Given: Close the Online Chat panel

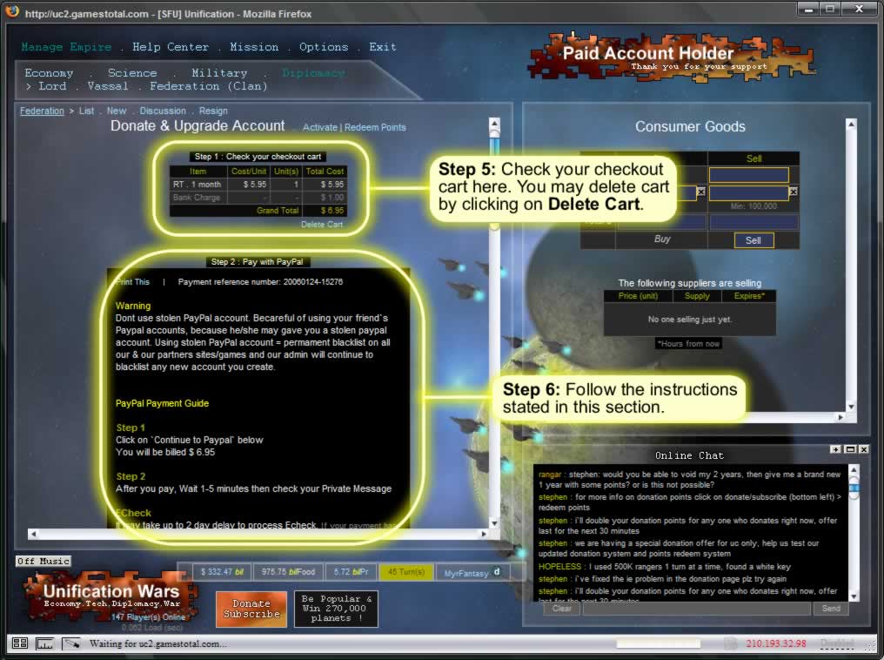Looking at the screenshot, I should 863,449.
